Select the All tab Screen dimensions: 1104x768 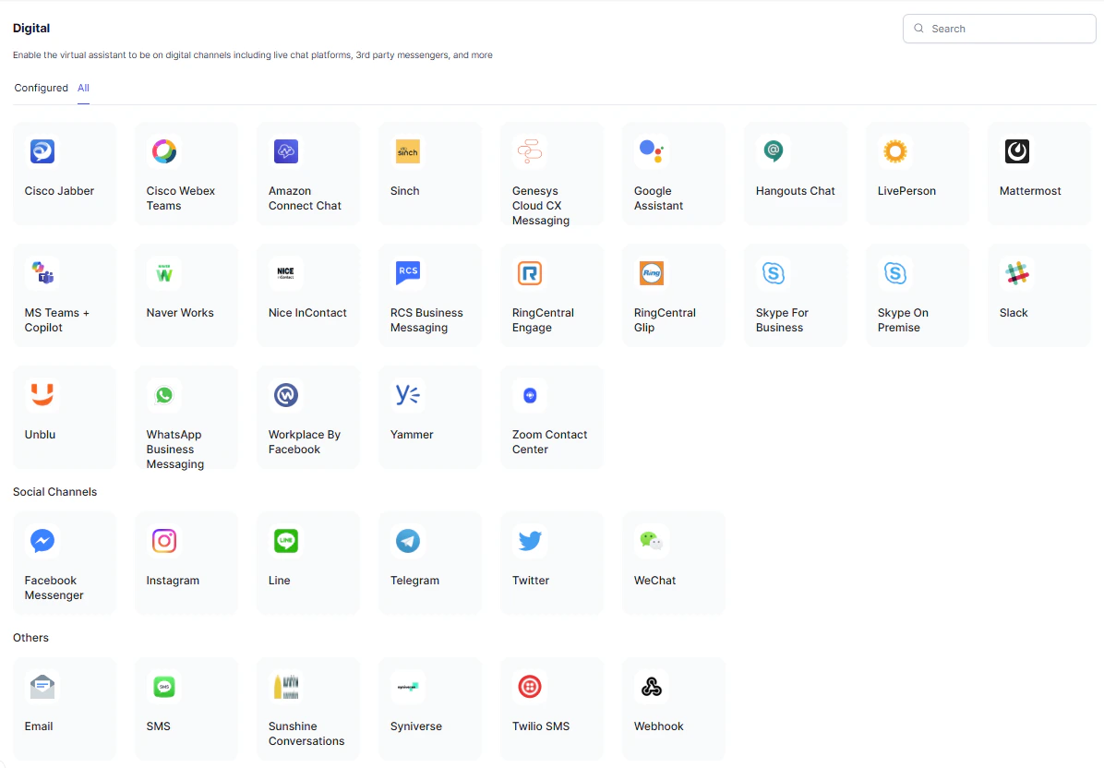(x=83, y=88)
